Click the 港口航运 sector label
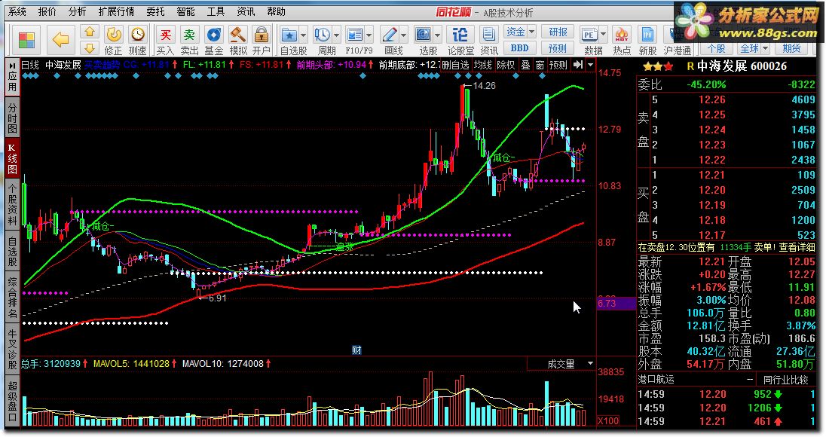Image resolution: width=826 pixels, height=437 pixels. point(656,379)
